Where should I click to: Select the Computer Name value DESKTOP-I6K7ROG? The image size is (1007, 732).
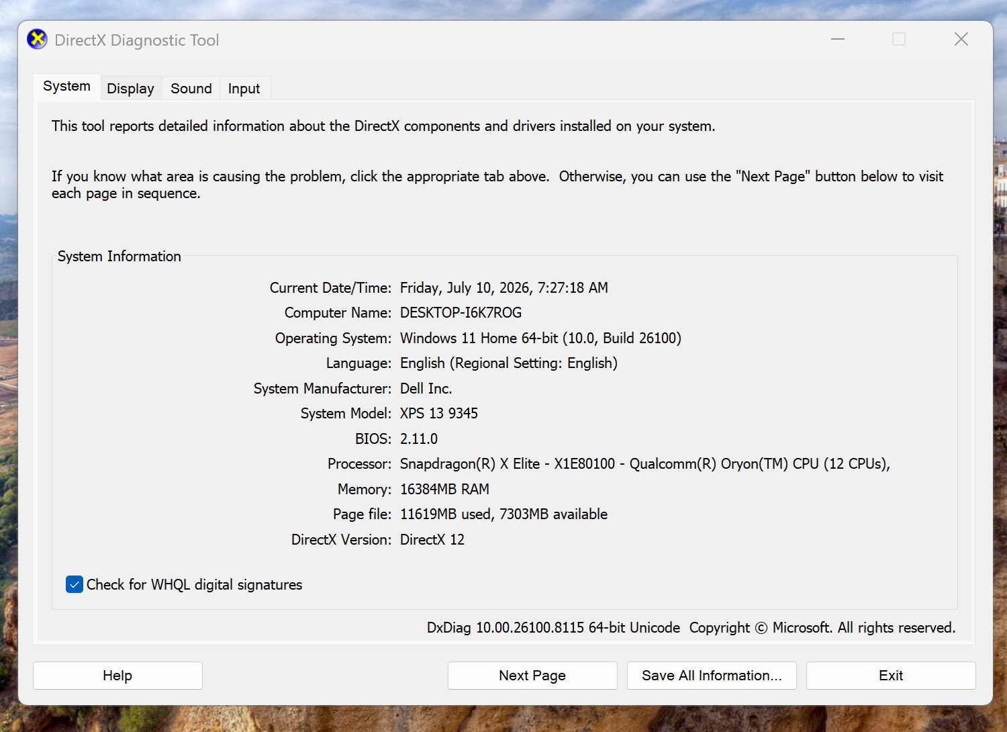461,313
